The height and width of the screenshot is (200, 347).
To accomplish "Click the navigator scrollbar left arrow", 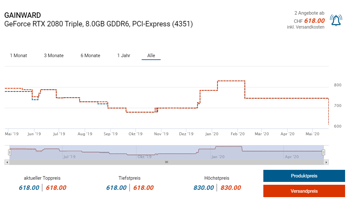I will click(7, 162).
